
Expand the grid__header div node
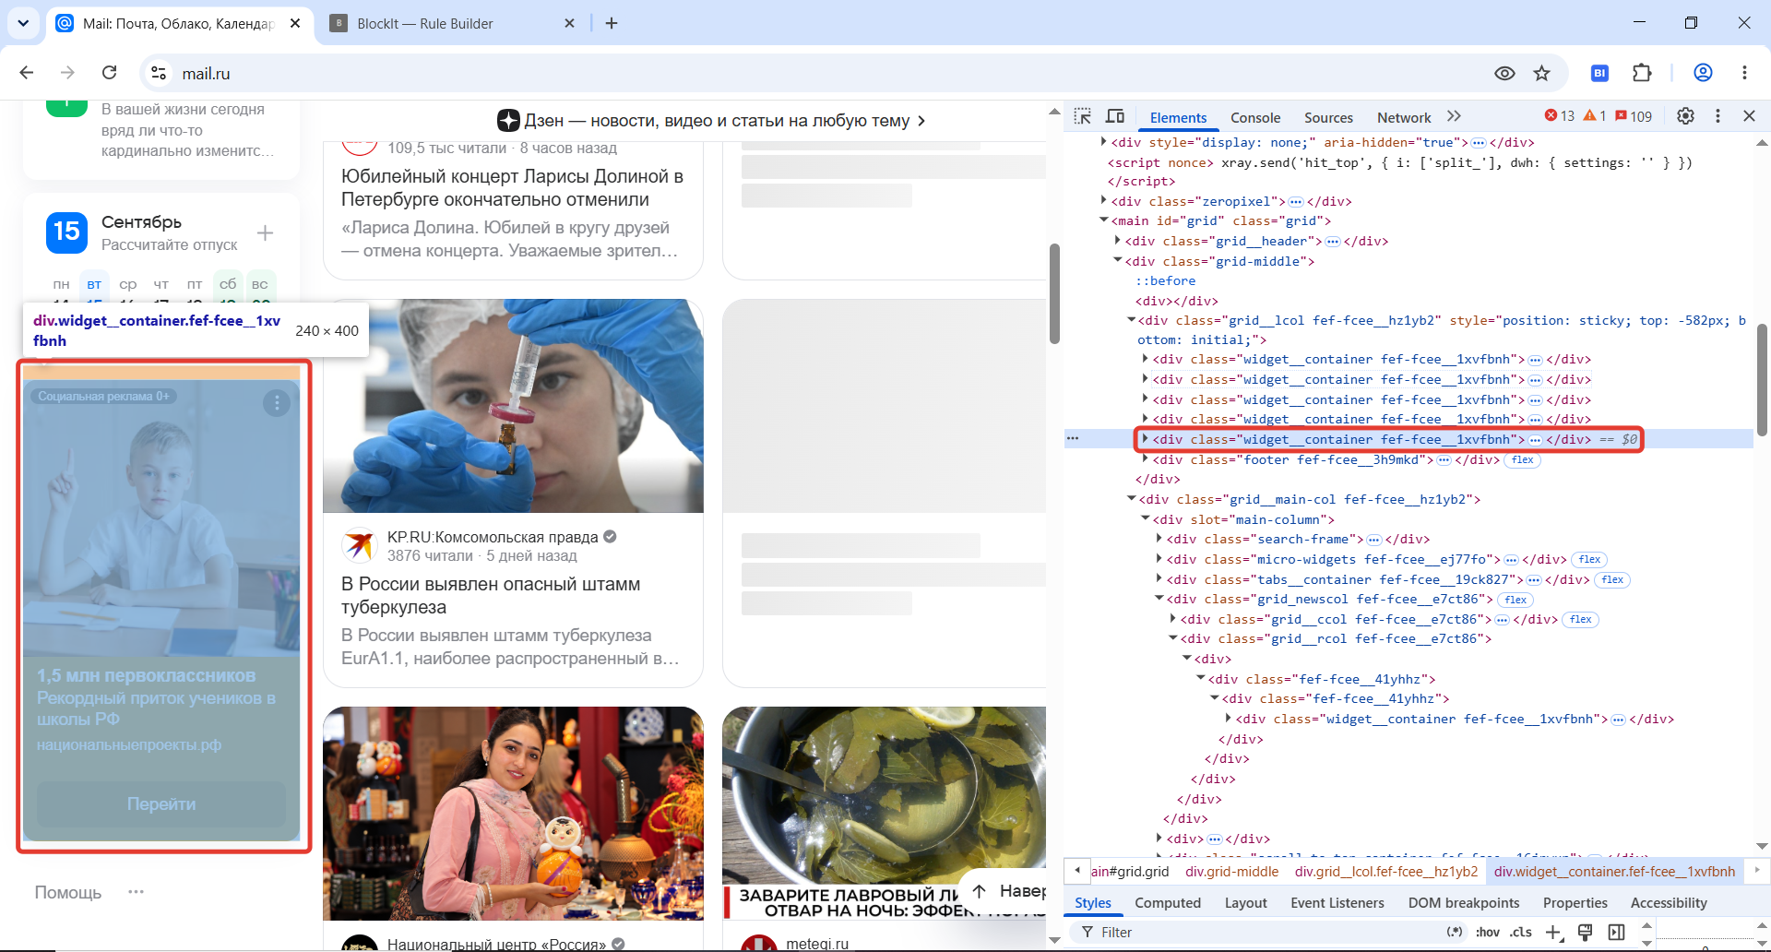click(1117, 241)
